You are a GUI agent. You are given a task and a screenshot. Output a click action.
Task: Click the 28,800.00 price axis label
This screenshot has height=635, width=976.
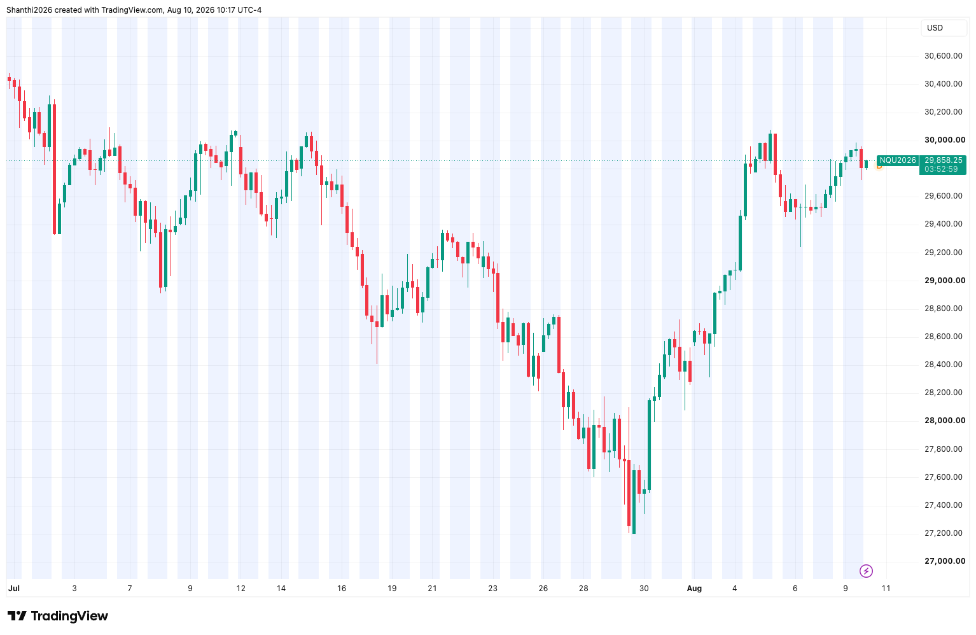pos(944,309)
